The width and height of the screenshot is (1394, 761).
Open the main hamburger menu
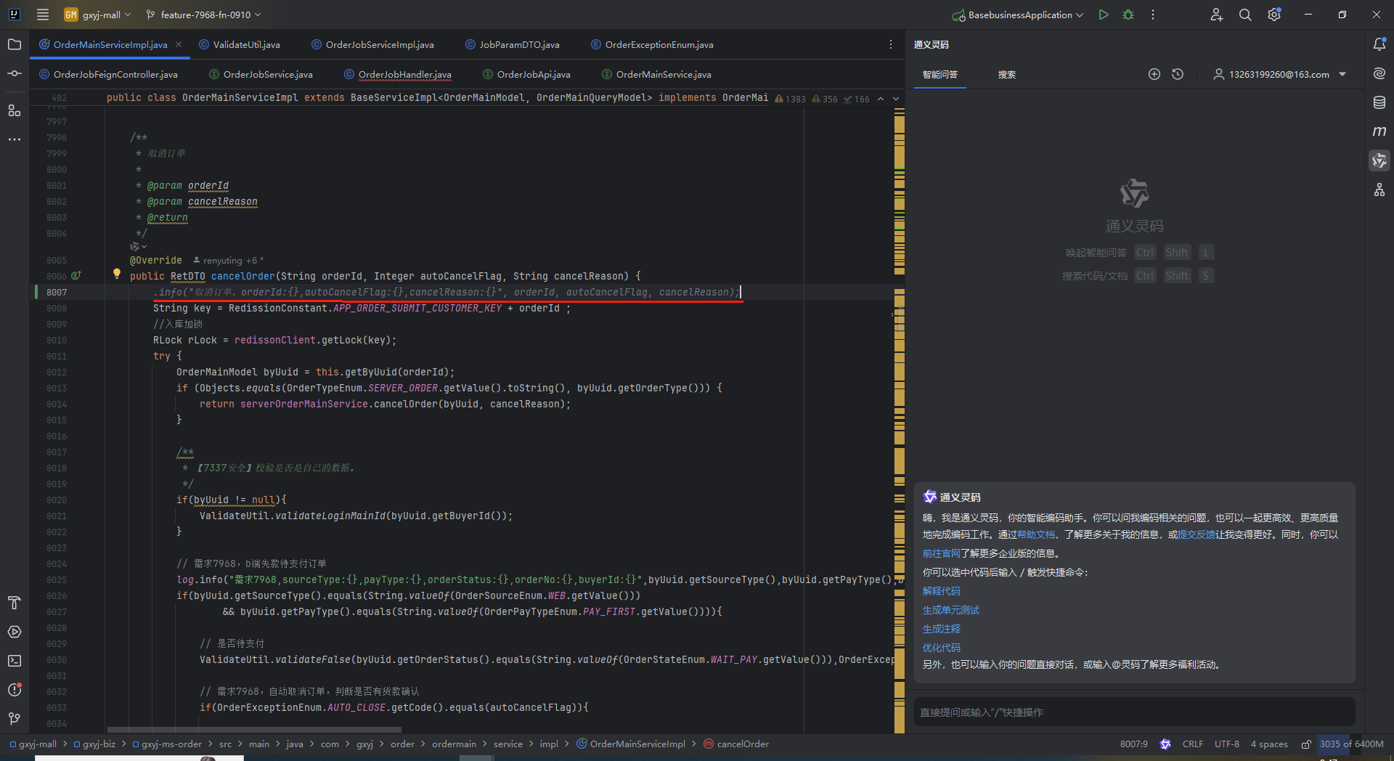(x=43, y=15)
